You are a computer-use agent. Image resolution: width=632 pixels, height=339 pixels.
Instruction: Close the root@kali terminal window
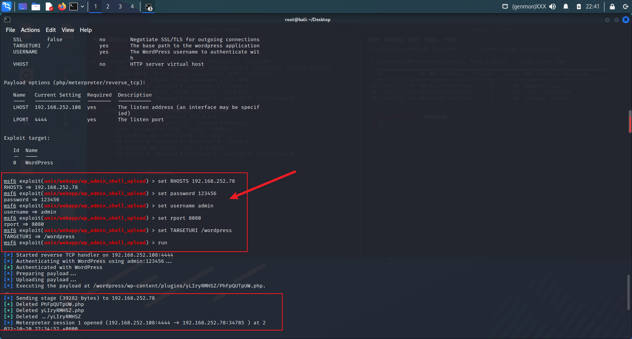point(626,20)
